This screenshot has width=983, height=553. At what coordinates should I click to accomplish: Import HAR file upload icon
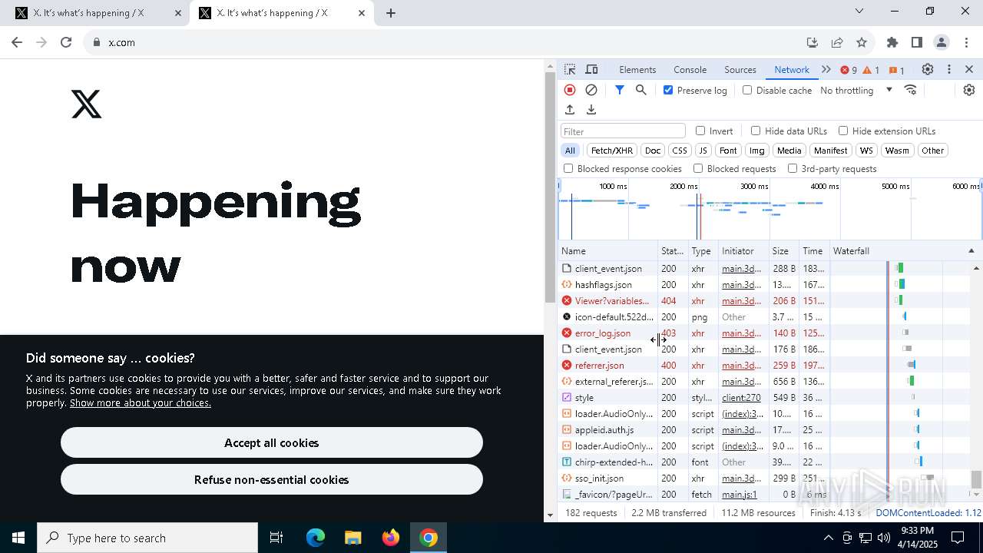click(570, 110)
